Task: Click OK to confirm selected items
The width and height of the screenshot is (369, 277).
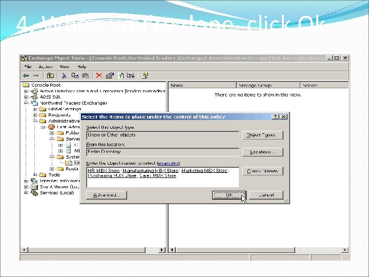Action: (x=229, y=195)
